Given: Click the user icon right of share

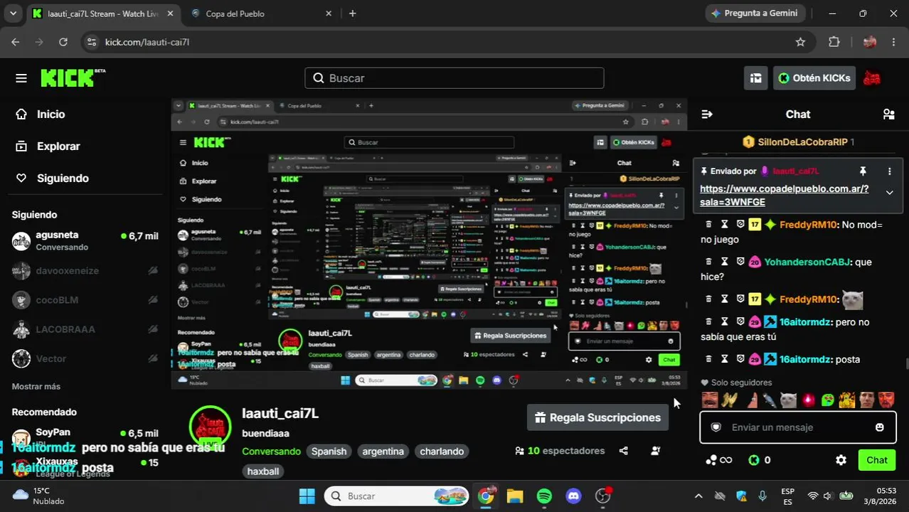Looking at the screenshot, I should (655, 451).
